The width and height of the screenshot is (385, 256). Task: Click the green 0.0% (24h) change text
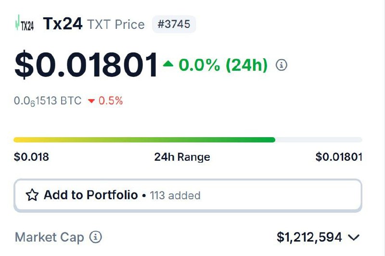click(x=223, y=65)
